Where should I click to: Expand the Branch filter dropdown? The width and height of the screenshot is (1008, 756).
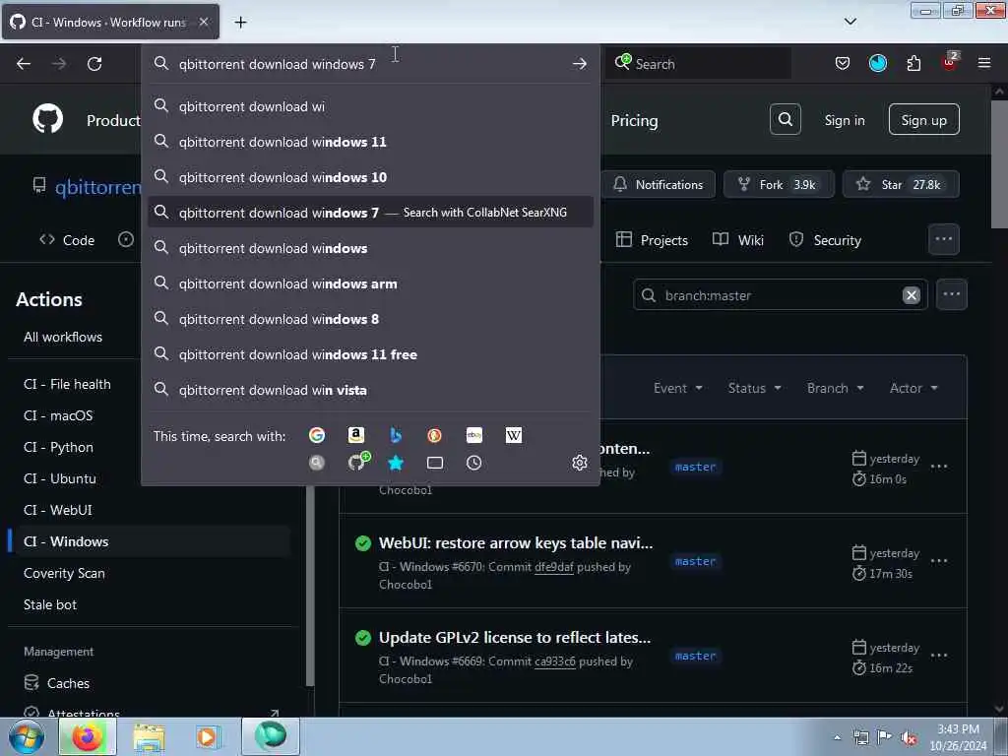tap(835, 388)
